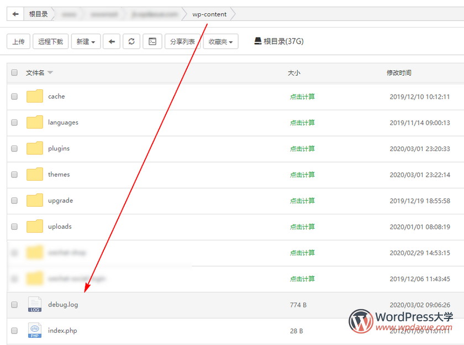Viewport: 464px width, 345px height.
Task: Open the terminal icon in the toolbar
Action: (152, 41)
